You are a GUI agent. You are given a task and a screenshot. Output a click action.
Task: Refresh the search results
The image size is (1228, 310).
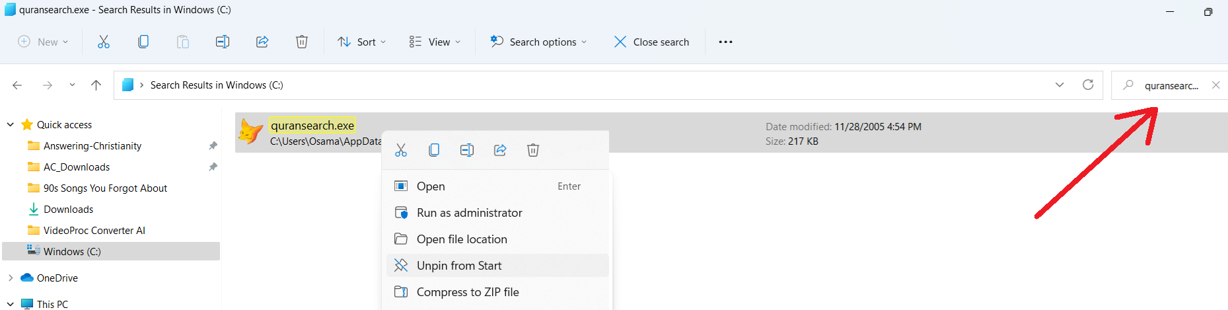click(x=1088, y=85)
